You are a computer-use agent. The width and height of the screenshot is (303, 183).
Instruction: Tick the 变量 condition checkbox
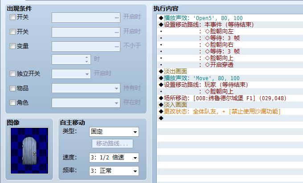coord(12,46)
